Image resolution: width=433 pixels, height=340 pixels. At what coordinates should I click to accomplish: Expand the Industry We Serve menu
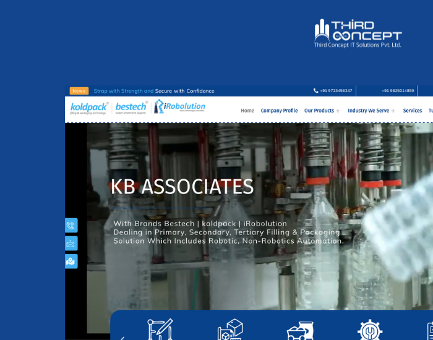tap(371, 111)
